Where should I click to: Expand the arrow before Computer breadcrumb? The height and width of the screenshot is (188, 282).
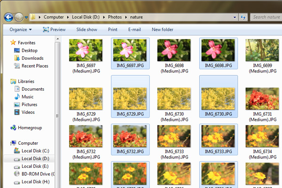39,17
